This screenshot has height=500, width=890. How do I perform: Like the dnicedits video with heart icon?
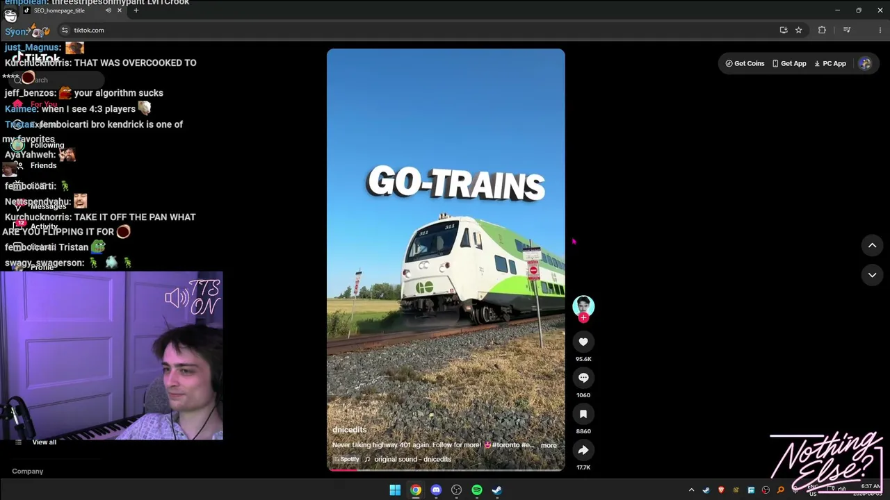pos(583,342)
